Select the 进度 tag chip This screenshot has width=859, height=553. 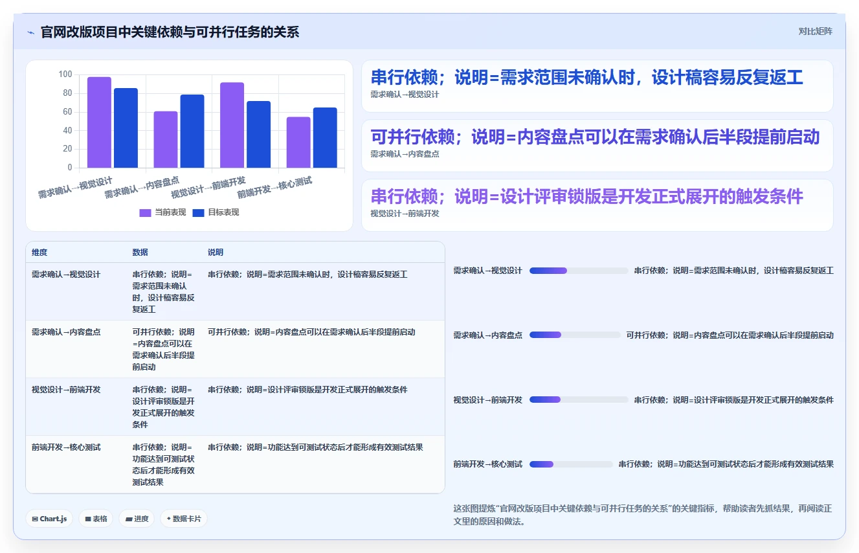click(x=137, y=519)
